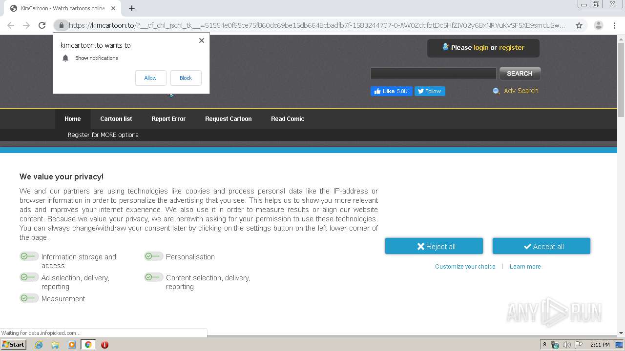Image resolution: width=625 pixels, height=351 pixels.
Task: Toggle Content selection, delivery, reporting switch
Action: click(x=153, y=277)
